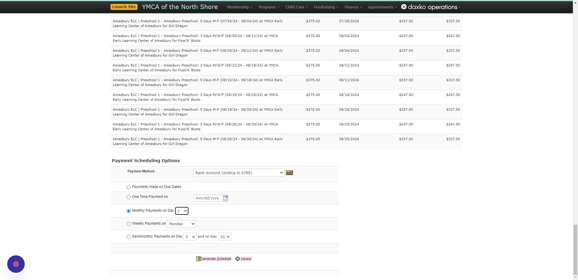Open the Semimonthly second day dropdown showing 20
Screen dimensions: 578x280
point(224,237)
